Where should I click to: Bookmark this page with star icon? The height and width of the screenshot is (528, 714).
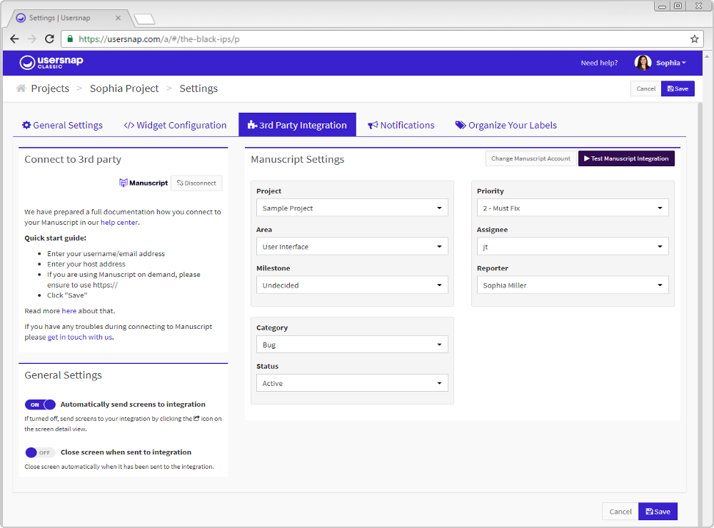coord(694,39)
